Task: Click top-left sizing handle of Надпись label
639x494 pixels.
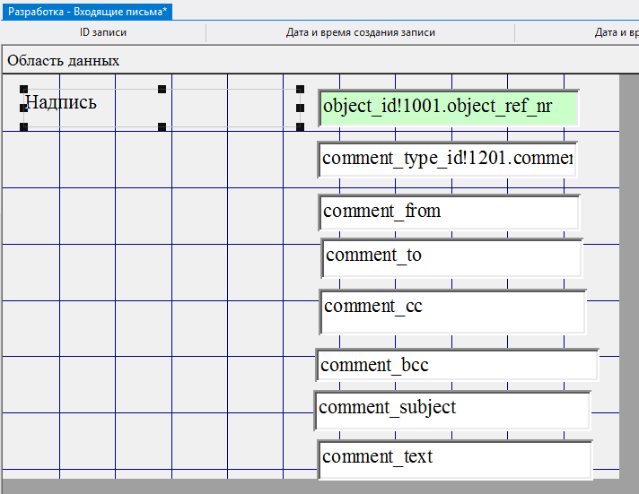Action: click(x=23, y=89)
